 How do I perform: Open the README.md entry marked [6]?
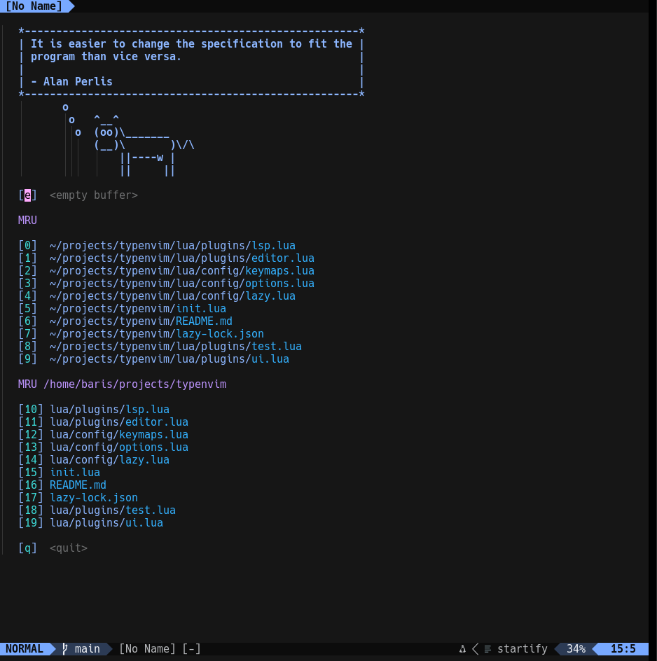pyautogui.click(x=140, y=321)
